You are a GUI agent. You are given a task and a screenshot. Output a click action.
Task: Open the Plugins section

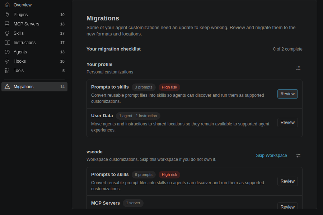tap(34, 15)
